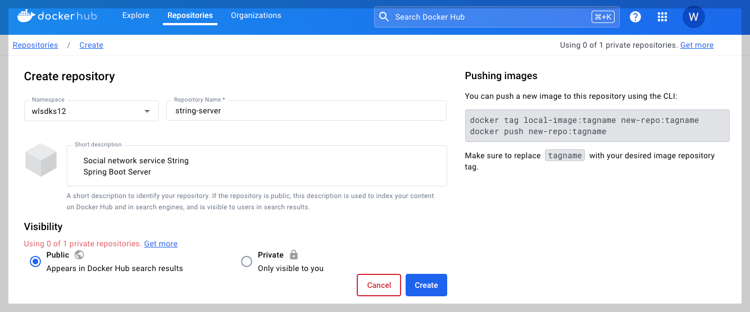Click the globe icon next to Public
This screenshot has height=312, width=750.
point(79,254)
